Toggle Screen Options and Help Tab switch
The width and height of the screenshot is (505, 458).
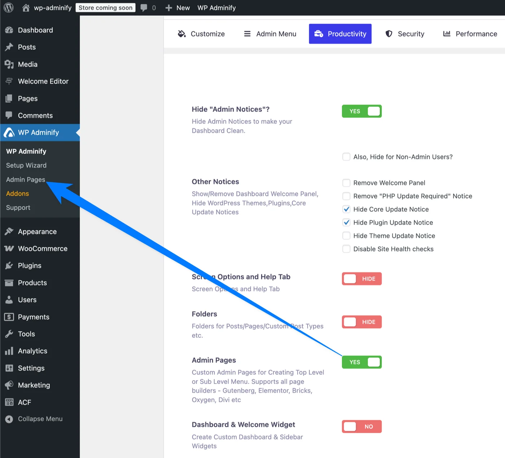(x=362, y=279)
